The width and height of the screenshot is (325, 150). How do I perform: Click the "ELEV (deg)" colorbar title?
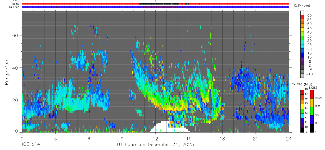(302, 6)
